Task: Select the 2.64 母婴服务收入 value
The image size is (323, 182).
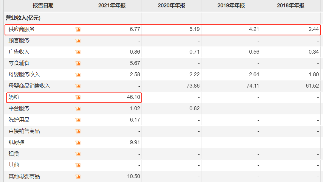Action: pyautogui.click(x=254, y=74)
